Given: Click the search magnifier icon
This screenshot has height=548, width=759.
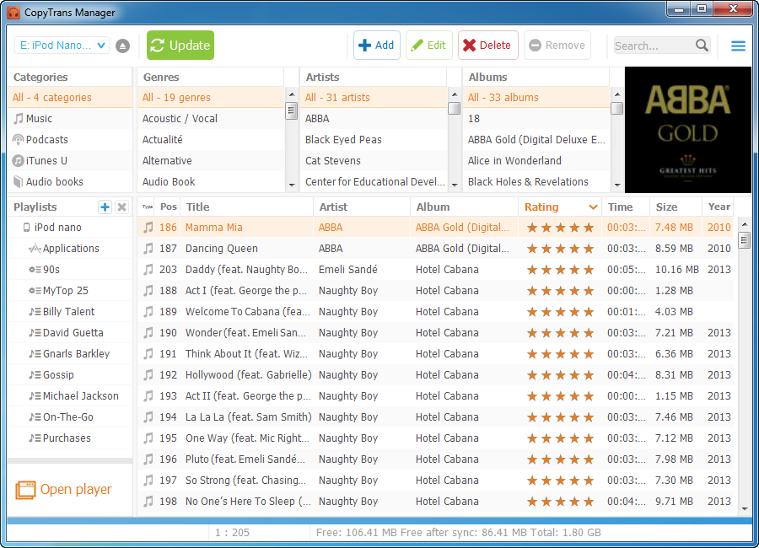Looking at the screenshot, I should 702,45.
